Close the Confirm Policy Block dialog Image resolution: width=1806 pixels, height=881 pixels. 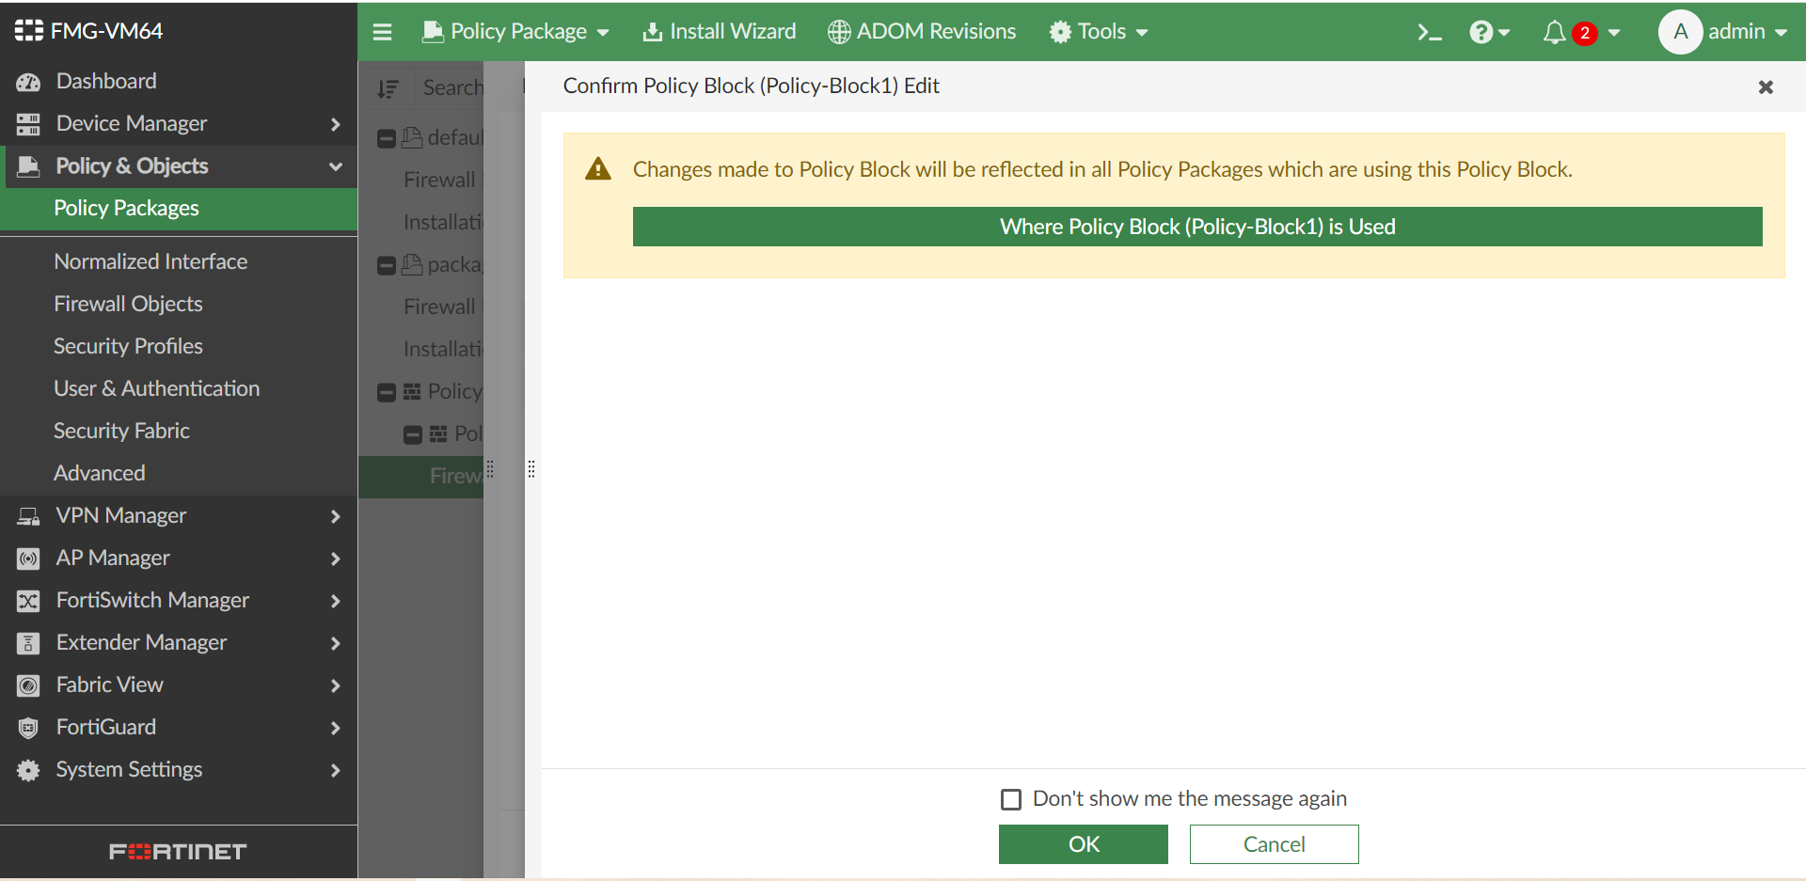click(x=1766, y=87)
